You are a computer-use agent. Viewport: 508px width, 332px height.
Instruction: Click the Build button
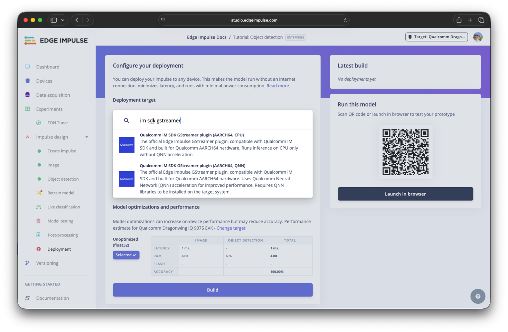[x=213, y=290]
